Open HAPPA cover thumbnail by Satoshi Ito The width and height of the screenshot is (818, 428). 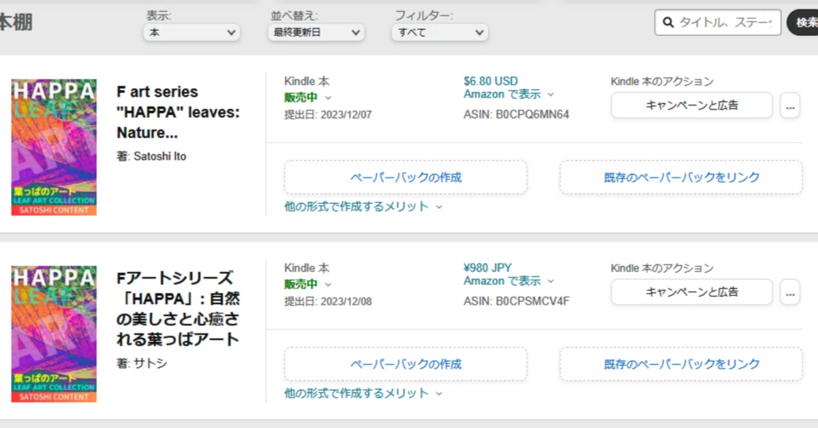point(54,148)
